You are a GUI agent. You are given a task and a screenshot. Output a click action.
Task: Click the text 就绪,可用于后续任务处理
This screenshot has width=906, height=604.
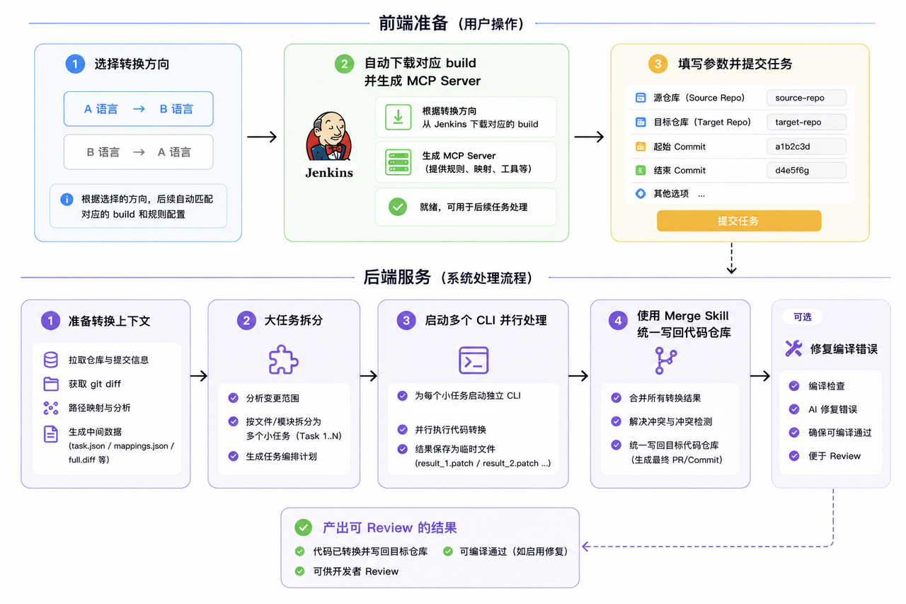pos(474,207)
